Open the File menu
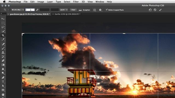Screen dimensions: 175x98 25,2
